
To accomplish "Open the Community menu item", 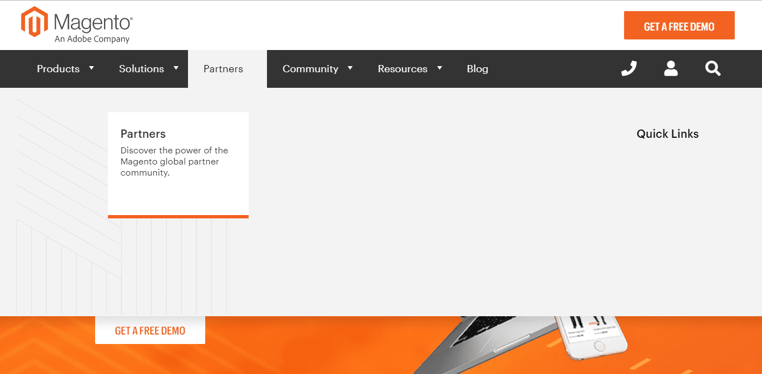I will [310, 69].
